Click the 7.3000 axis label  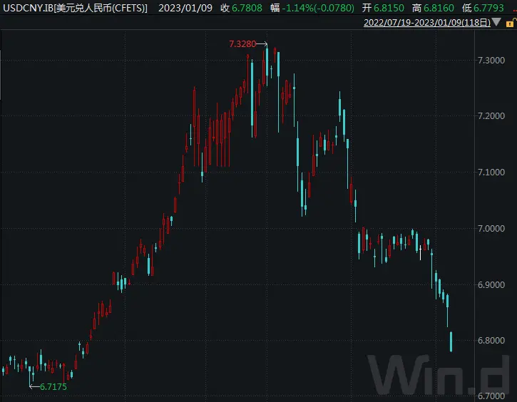491,61
